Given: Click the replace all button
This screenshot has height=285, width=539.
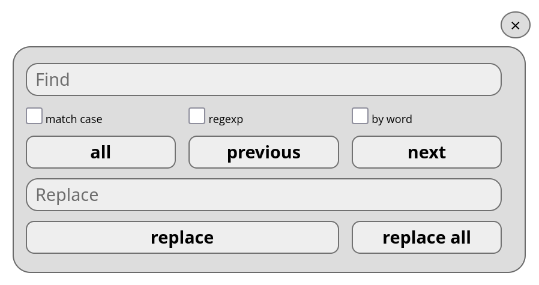Looking at the screenshot, I should click(x=426, y=238).
